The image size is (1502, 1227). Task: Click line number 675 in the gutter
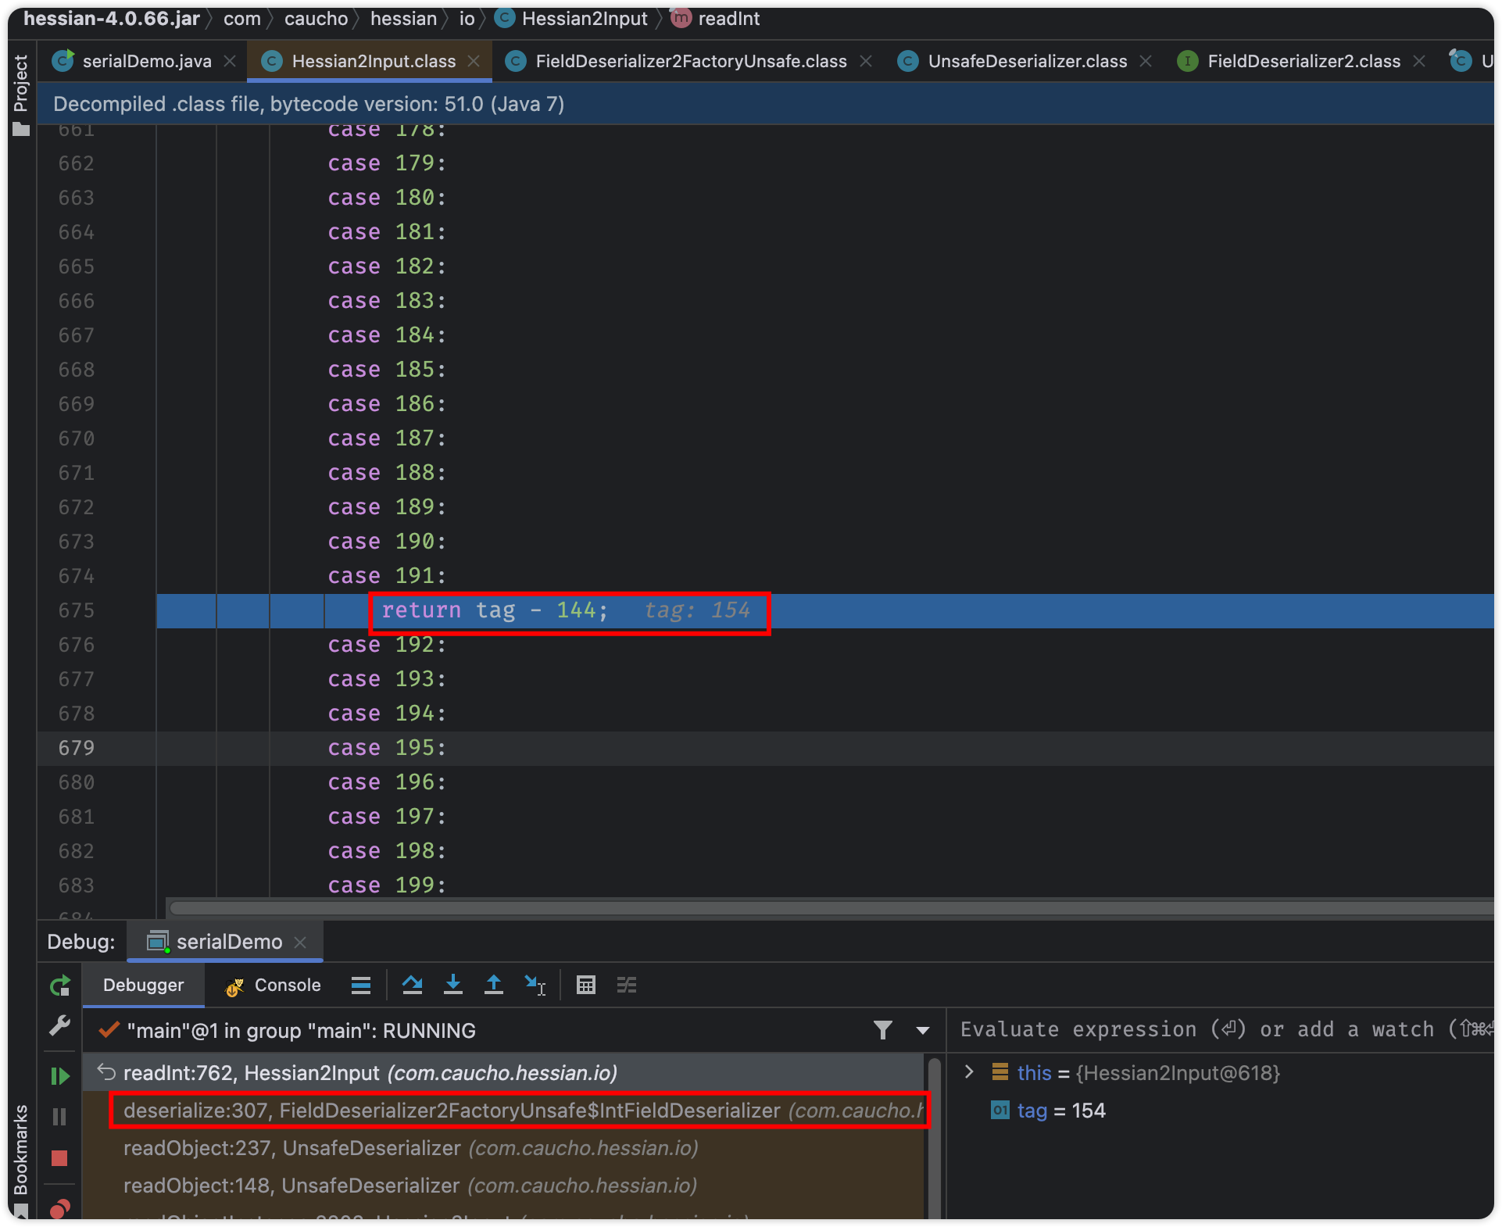pos(76,610)
